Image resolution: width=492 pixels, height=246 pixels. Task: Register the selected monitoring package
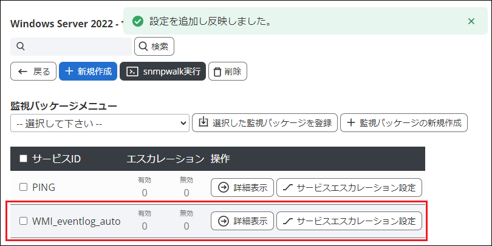265,123
